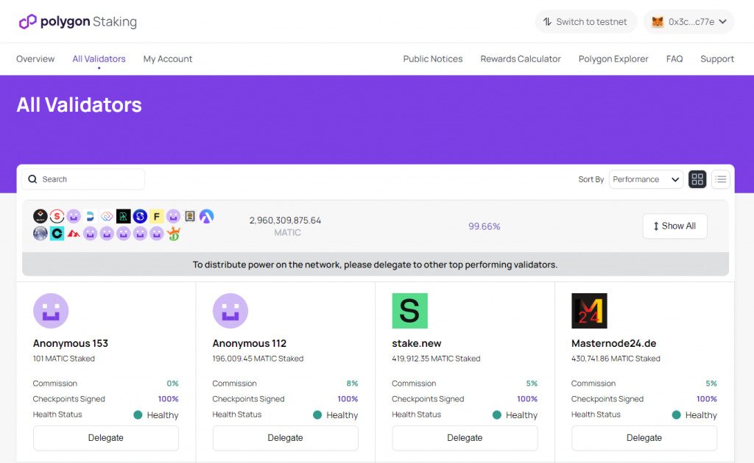The image size is (754, 463).
Task: Delegate to Anonymous 112 validator
Action: pos(285,438)
